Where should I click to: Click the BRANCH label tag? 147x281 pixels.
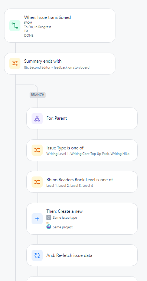[x=38, y=95]
